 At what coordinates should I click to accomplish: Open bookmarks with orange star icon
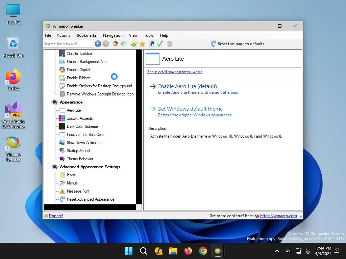pyautogui.click(x=142, y=44)
